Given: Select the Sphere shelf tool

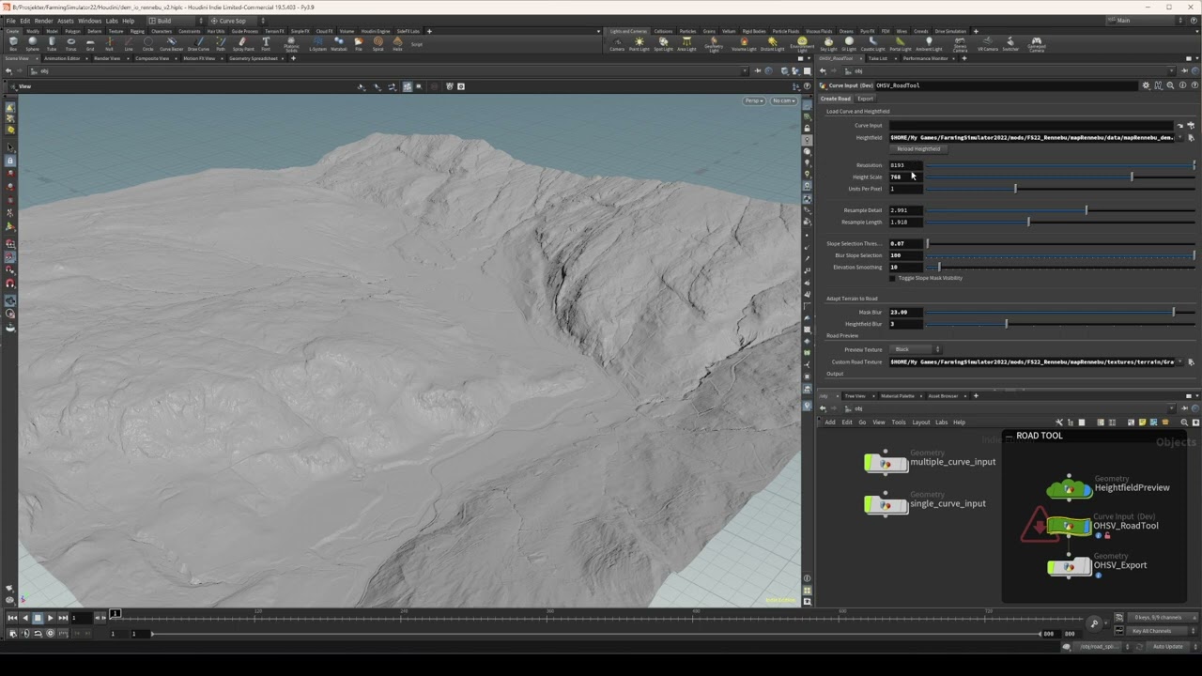Looking at the screenshot, I should click(x=33, y=43).
